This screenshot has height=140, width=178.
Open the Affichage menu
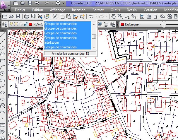click(x=58, y=10)
